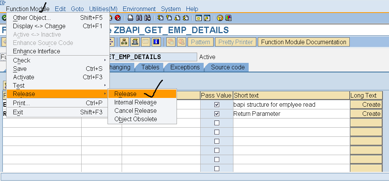The image size is (389, 181).
Task: Click the function module name input field
Action: click(x=153, y=57)
